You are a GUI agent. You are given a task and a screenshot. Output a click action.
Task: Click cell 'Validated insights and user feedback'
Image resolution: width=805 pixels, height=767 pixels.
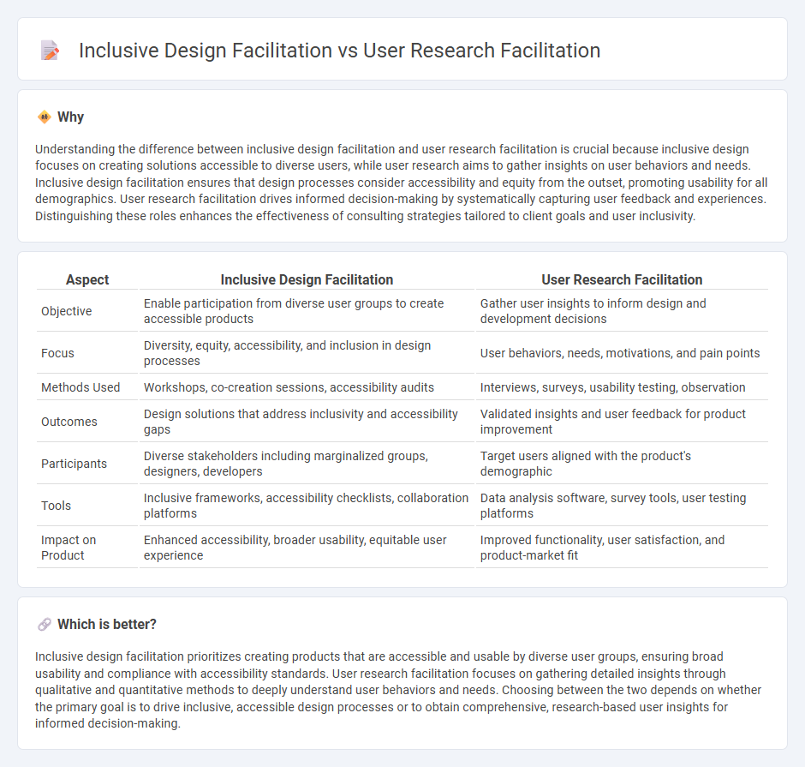[x=622, y=422]
